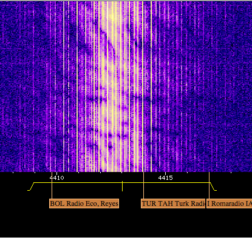
Task: Click the 4410 frequency scale number
Action: click(57, 178)
